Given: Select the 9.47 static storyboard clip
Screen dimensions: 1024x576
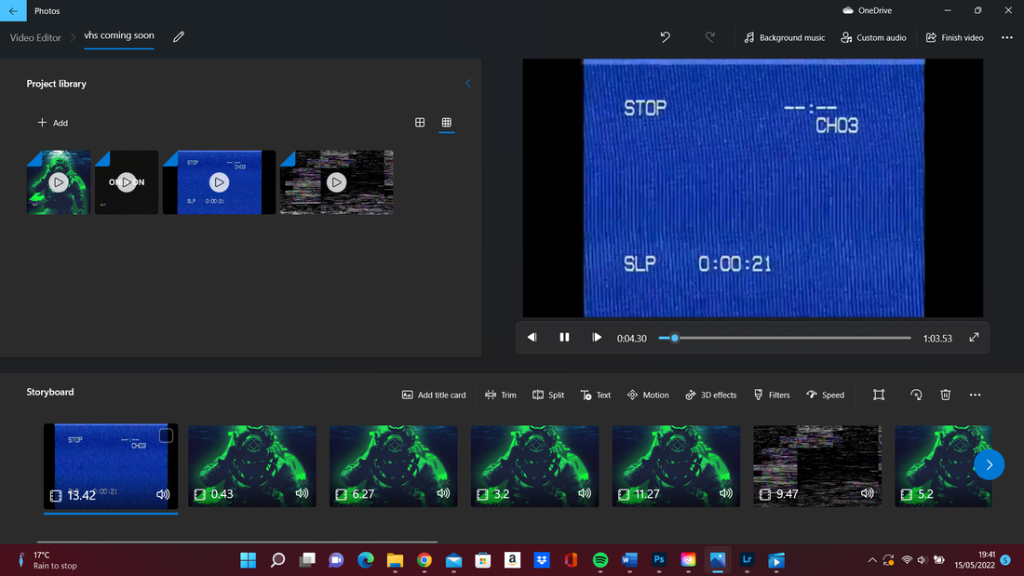Looking at the screenshot, I should click(817, 466).
